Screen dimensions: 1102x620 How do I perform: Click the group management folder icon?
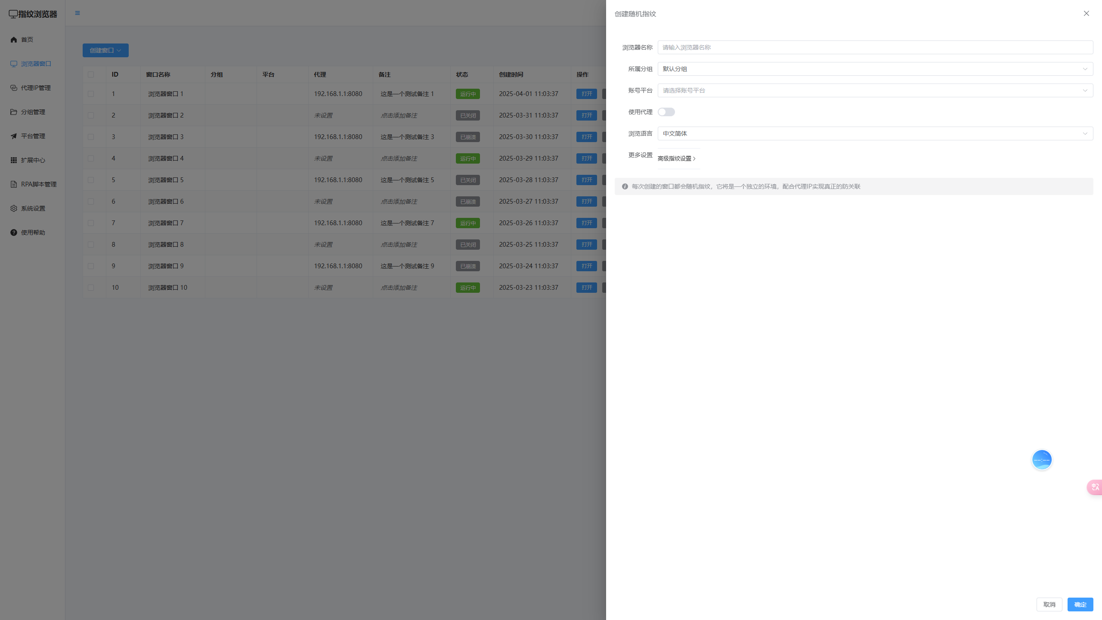coord(14,112)
